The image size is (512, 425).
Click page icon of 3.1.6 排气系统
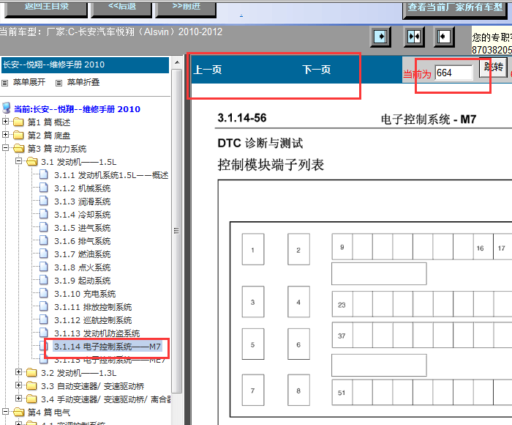click(x=44, y=240)
